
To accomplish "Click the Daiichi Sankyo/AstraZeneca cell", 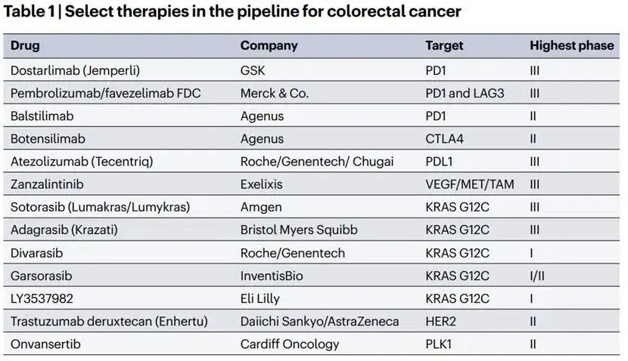I will point(319,321).
